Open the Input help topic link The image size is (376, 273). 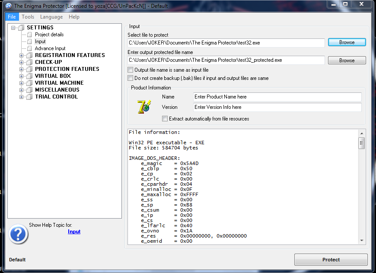point(74,232)
